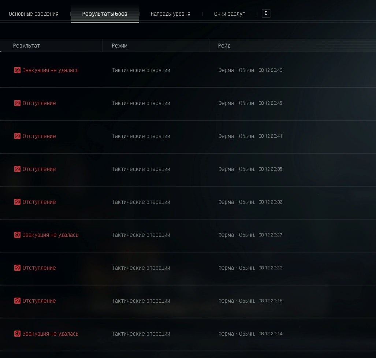Click the Режим column header
Image resolution: width=376 pixels, height=358 pixels.
point(120,46)
